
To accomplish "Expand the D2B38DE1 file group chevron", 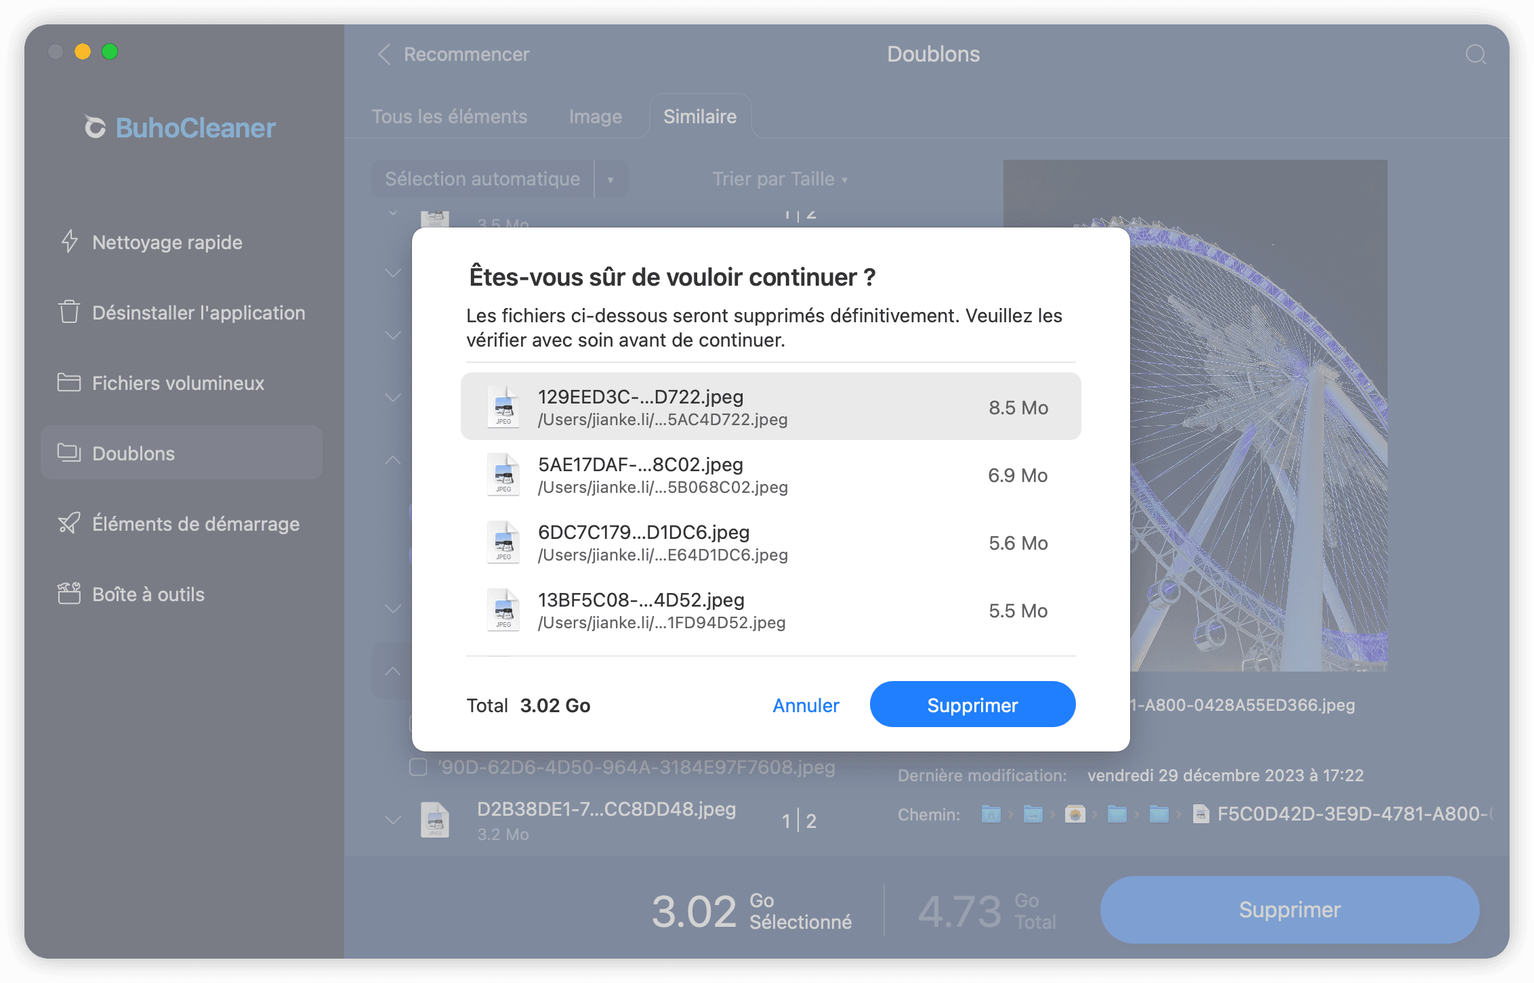I will pyautogui.click(x=393, y=820).
